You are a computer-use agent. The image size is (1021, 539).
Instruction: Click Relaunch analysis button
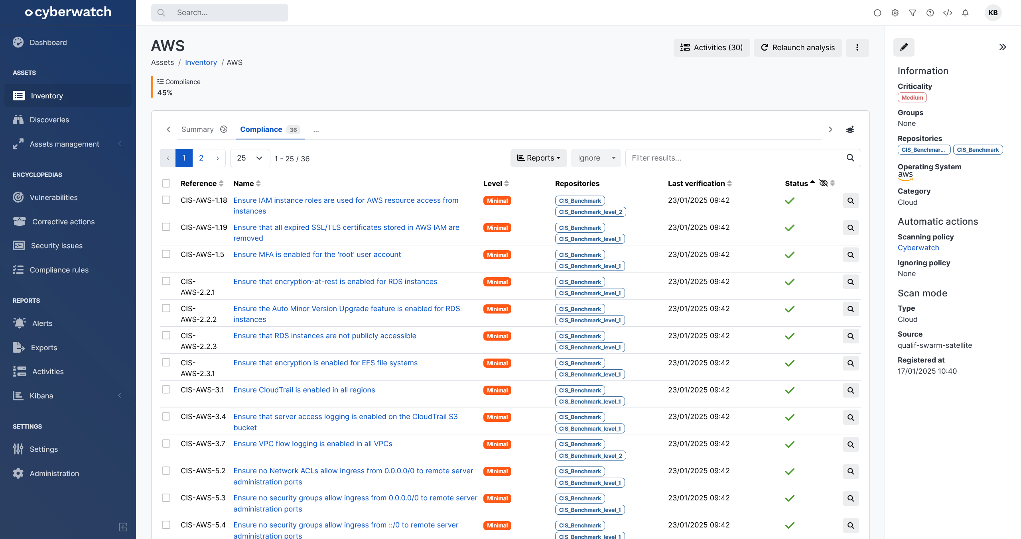(798, 48)
